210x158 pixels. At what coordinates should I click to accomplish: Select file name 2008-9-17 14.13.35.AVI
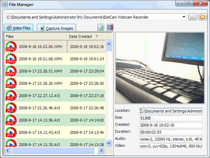pyautogui.click(x=40, y=145)
